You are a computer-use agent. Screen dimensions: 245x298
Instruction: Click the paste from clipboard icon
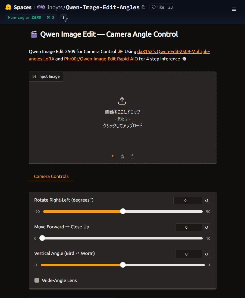pyautogui.click(x=132, y=157)
